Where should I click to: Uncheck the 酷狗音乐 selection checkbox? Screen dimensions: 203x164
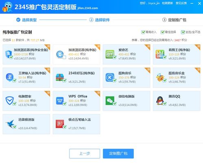[x=115, y=81]
